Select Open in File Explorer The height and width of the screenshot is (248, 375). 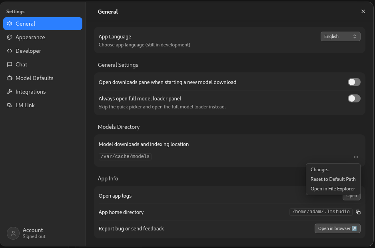click(333, 189)
